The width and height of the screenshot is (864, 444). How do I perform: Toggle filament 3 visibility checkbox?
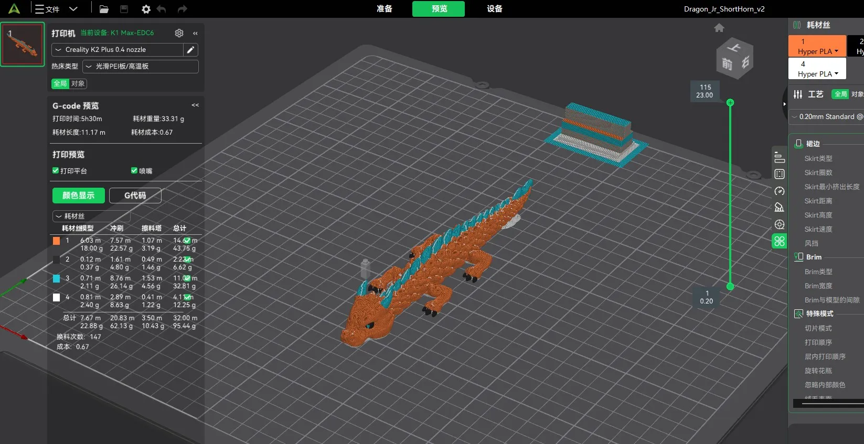coord(187,278)
